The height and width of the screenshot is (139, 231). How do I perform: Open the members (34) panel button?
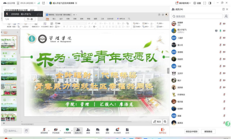tap(78, 131)
